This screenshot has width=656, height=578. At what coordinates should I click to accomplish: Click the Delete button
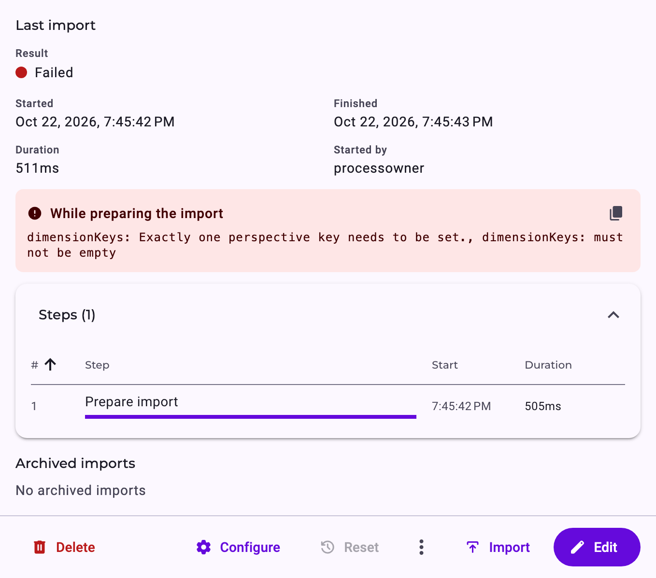click(64, 547)
